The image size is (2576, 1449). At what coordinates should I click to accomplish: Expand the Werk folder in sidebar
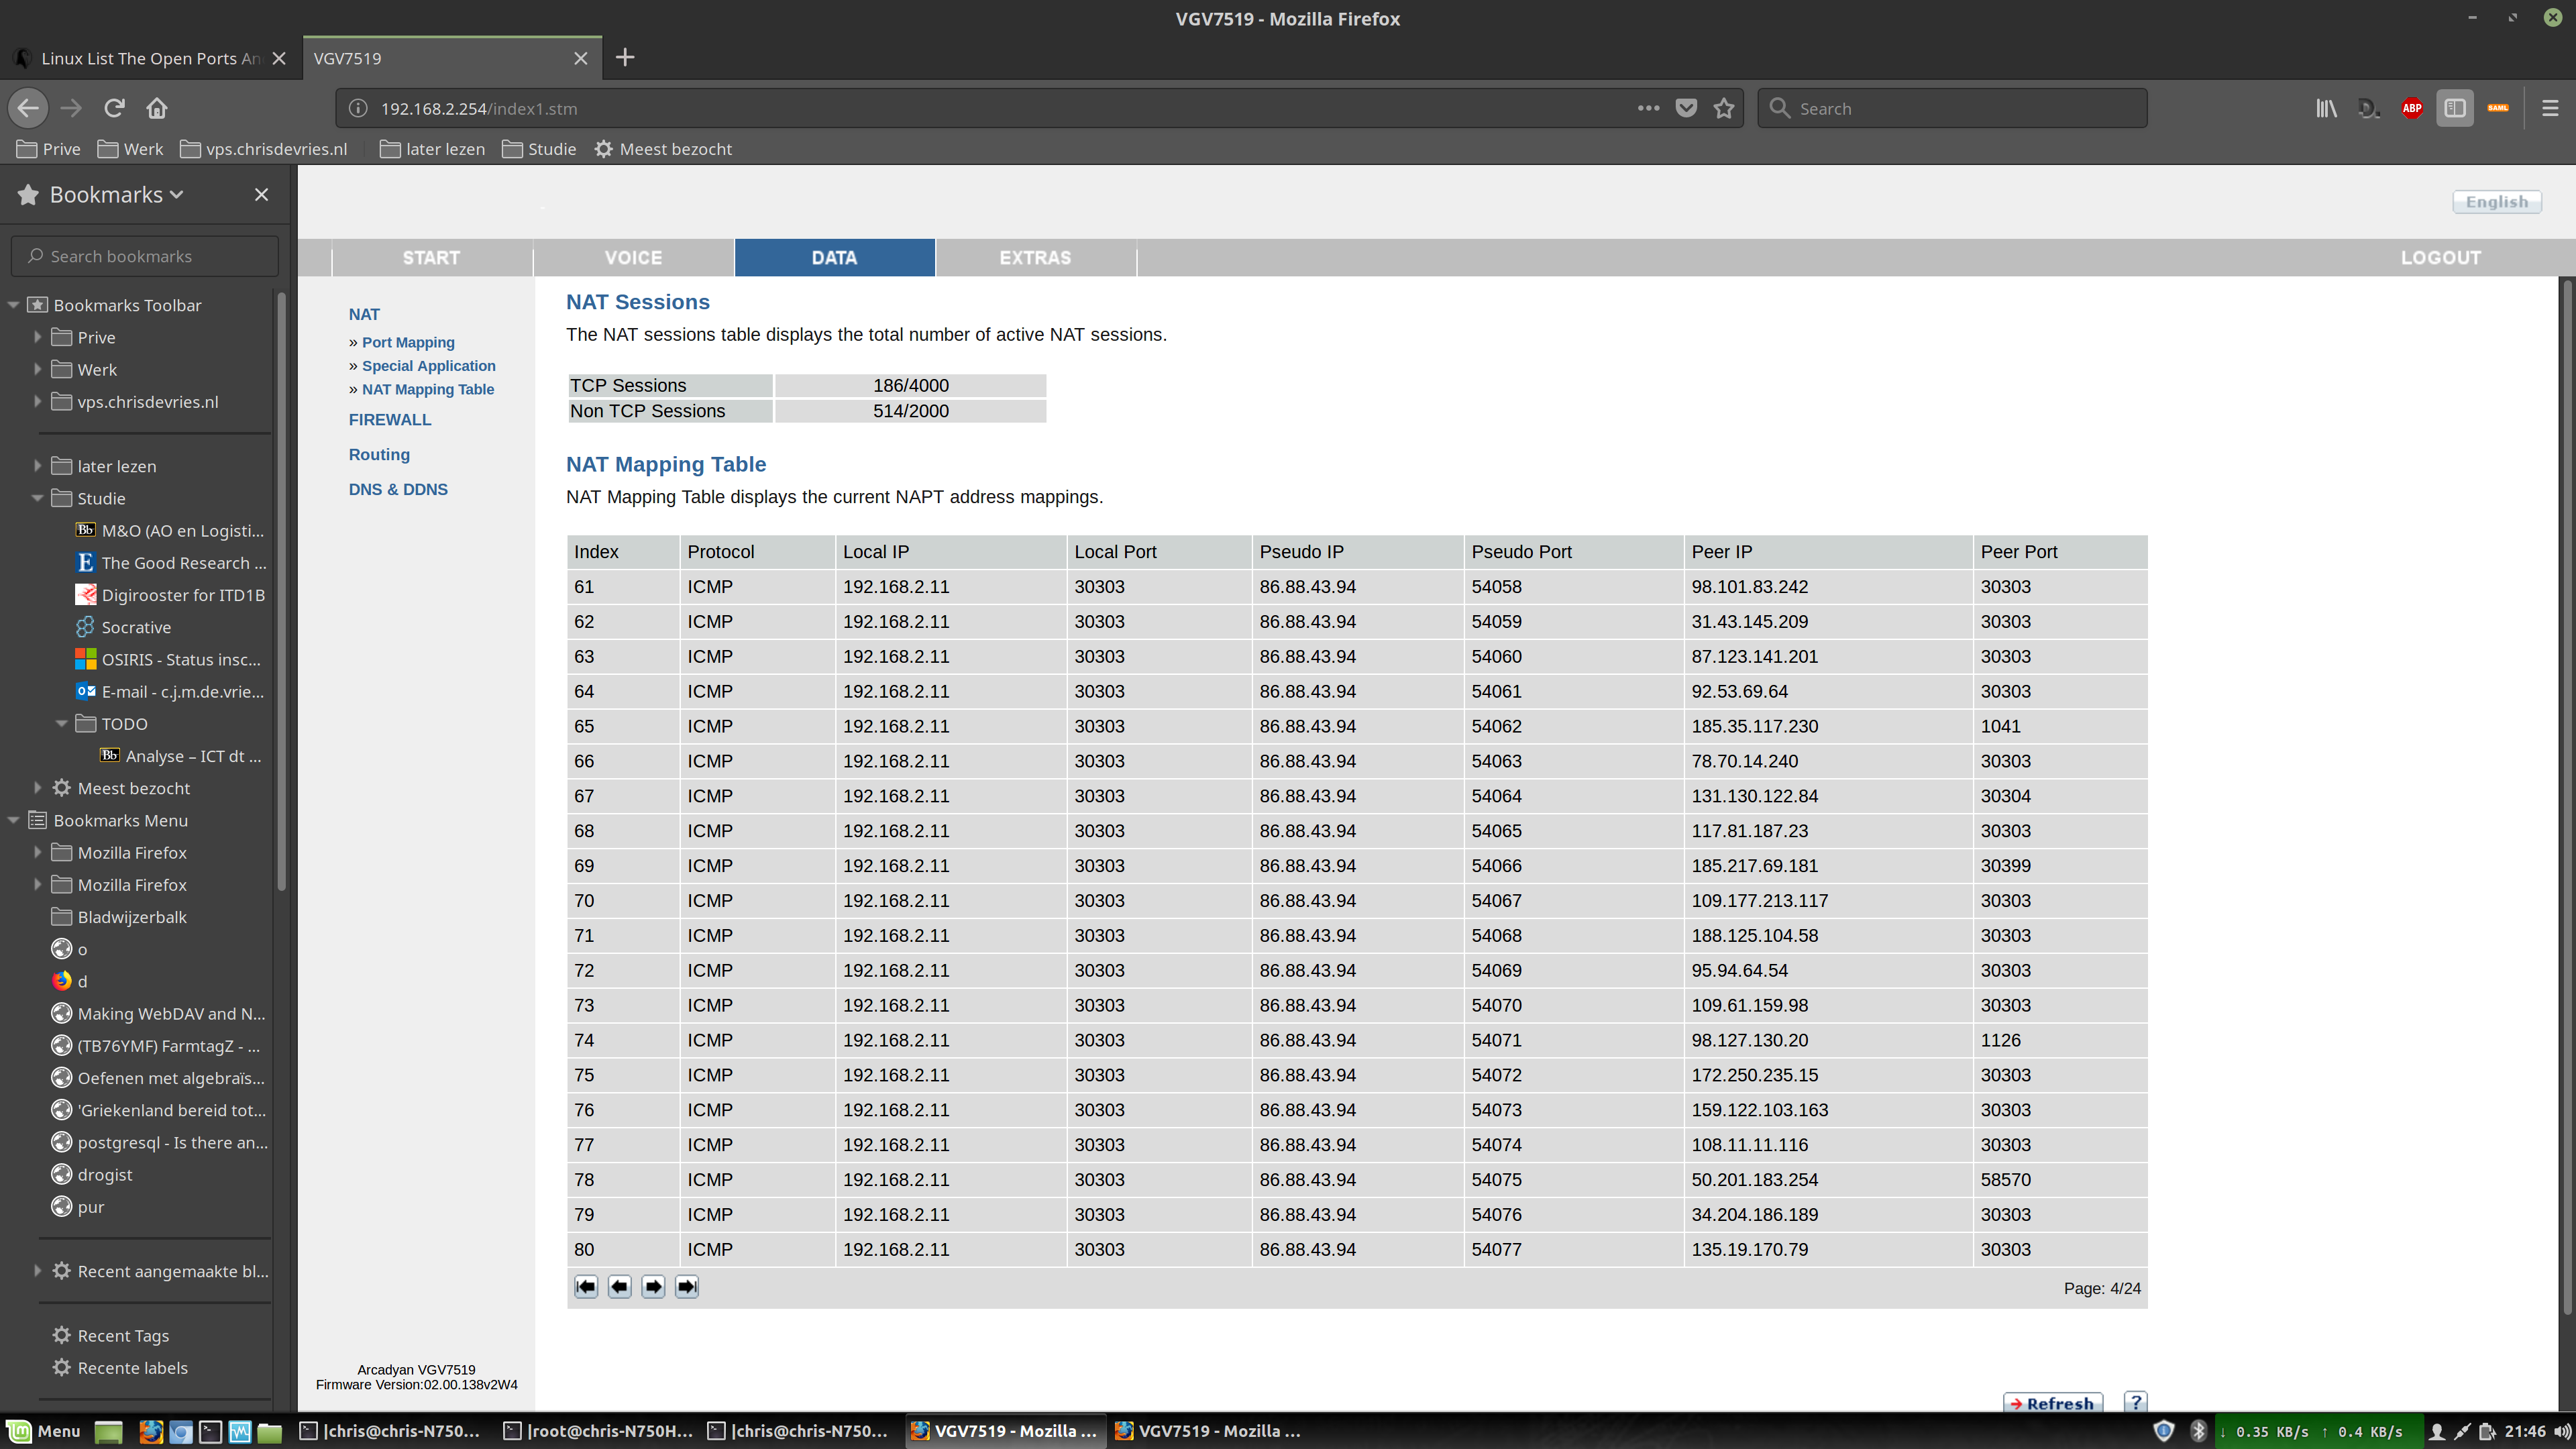pos(38,369)
